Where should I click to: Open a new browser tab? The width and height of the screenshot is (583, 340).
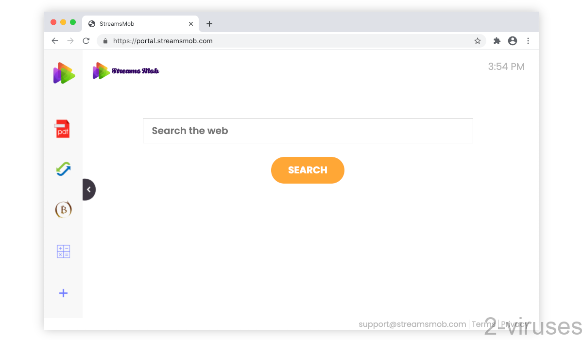[209, 23]
